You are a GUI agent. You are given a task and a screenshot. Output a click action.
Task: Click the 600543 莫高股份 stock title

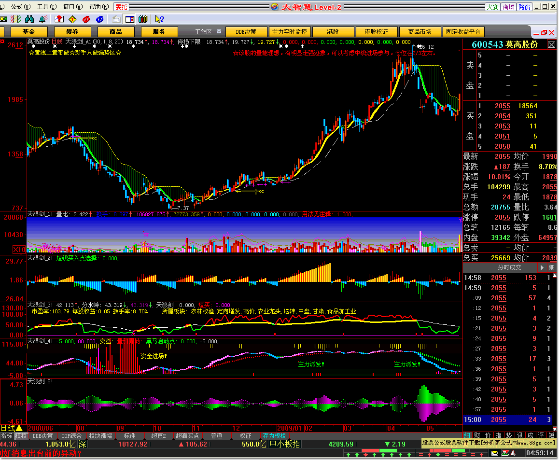504,44
